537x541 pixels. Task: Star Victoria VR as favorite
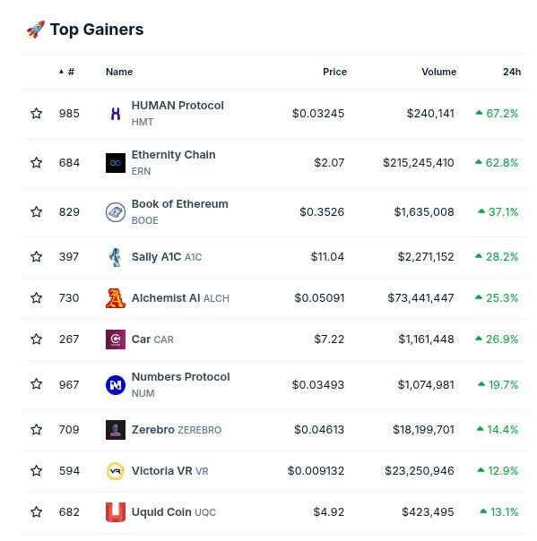tap(36, 471)
